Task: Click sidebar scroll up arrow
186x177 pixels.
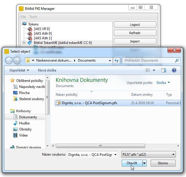Action: click(x=48, y=78)
